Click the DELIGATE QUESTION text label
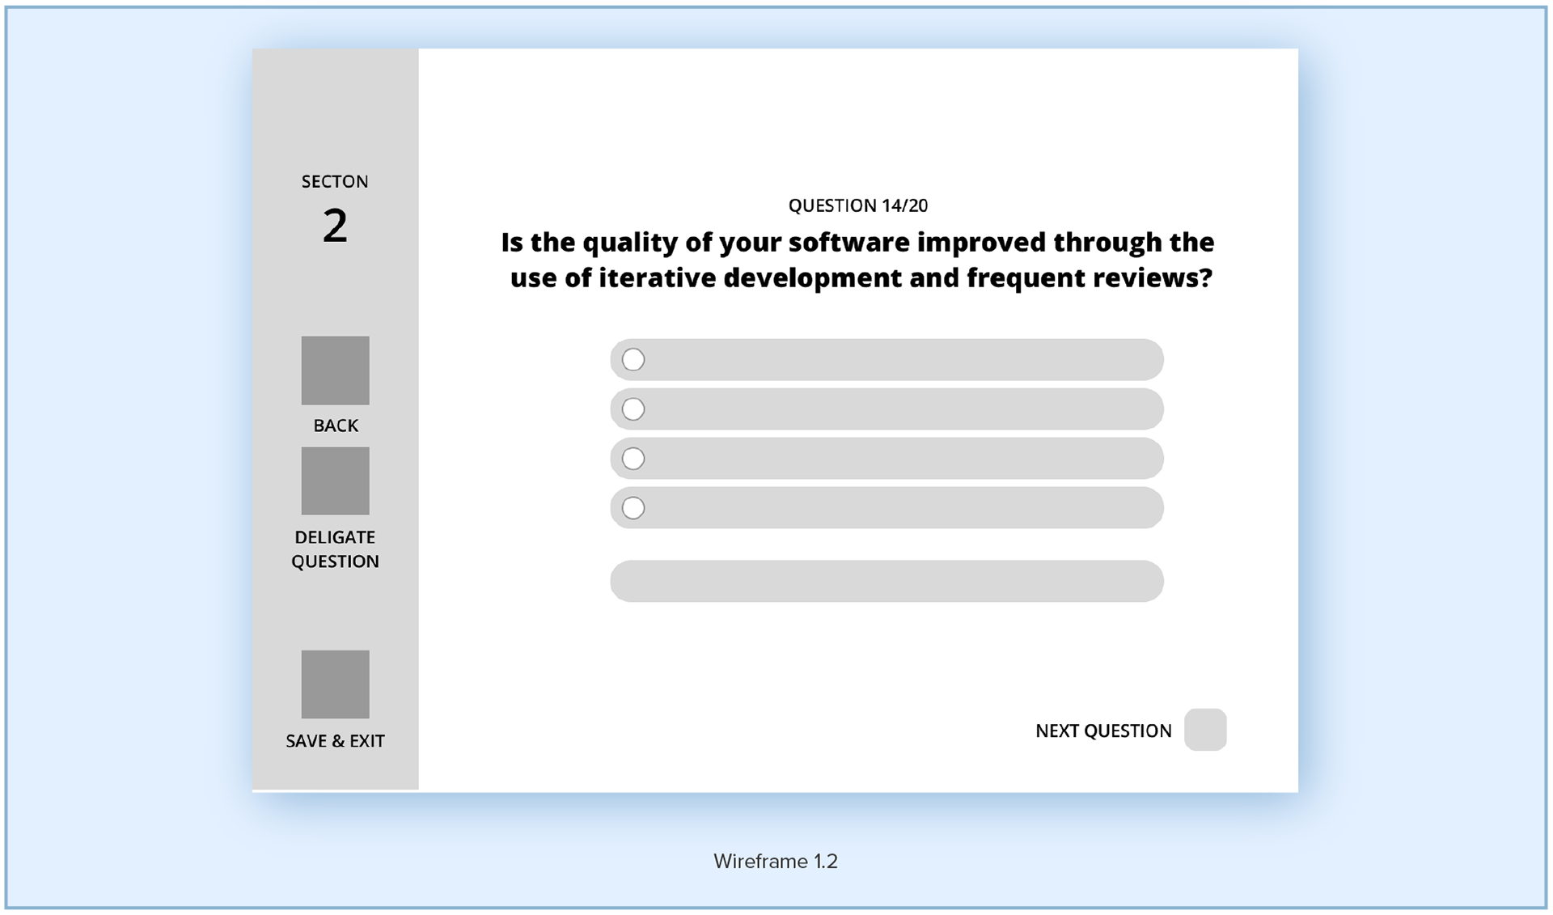1553x915 pixels. click(335, 549)
